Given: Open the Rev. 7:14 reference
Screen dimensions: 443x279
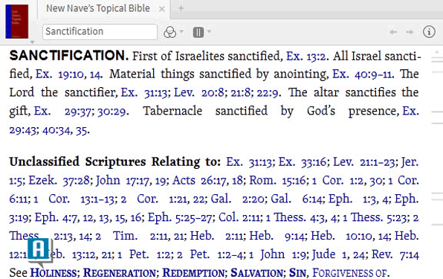Looking at the screenshot, I should tap(395, 254).
